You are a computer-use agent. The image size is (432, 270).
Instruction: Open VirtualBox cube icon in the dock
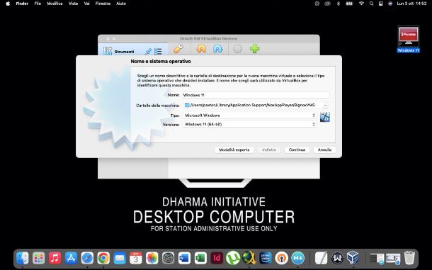(x=353, y=258)
